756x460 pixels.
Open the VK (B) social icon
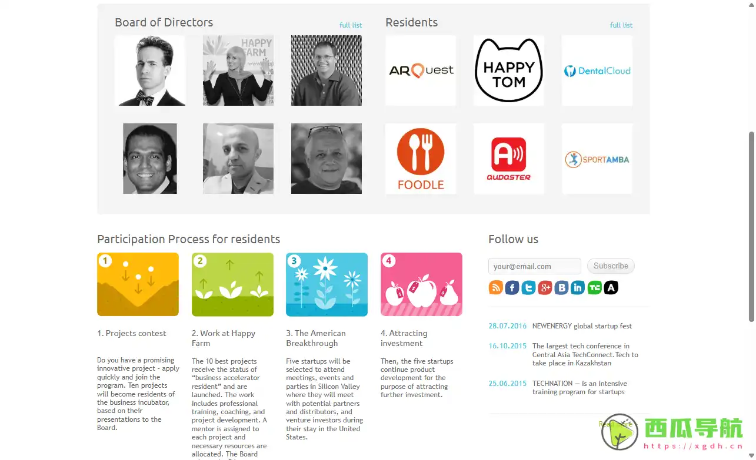pos(561,288)
